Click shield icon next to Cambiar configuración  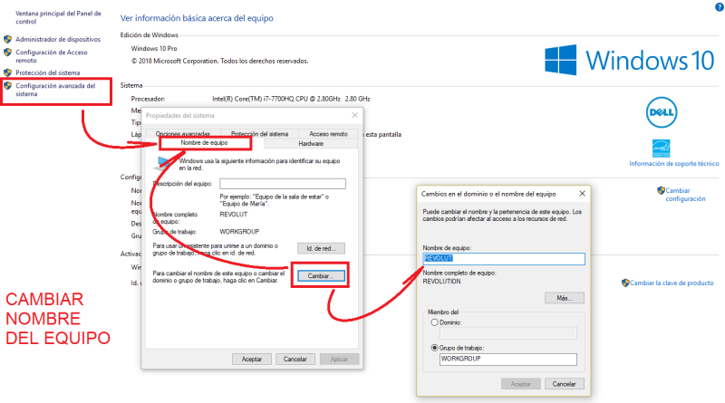[x=661, y=190]
